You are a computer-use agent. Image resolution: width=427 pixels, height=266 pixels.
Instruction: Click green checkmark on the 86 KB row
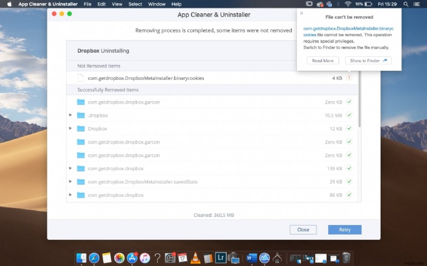(349, 195)
